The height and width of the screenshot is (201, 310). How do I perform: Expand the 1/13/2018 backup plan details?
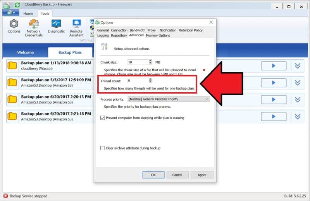coord(298,65)
